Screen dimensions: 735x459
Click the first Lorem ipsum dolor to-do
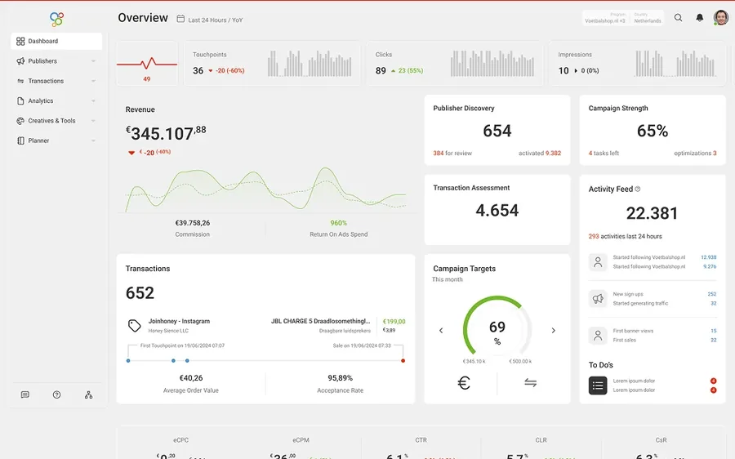[634, 381]
